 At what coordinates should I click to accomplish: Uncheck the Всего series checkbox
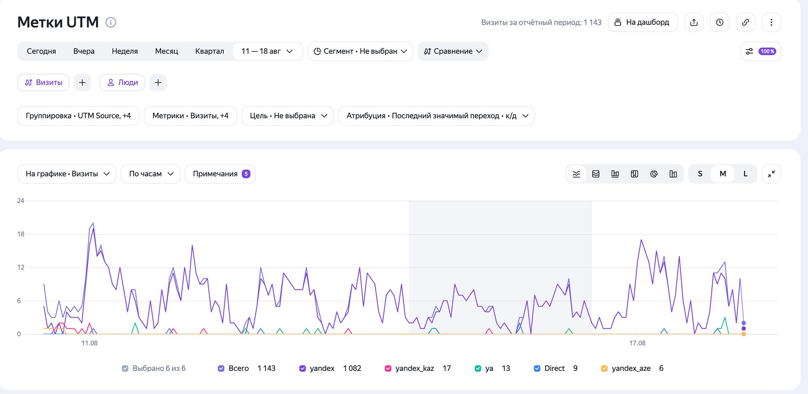pos(221,368)
